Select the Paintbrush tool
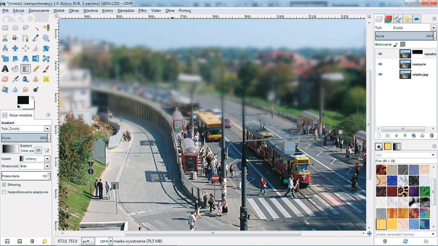The width and height of the screenshot is (438, 246). [46, 69]
